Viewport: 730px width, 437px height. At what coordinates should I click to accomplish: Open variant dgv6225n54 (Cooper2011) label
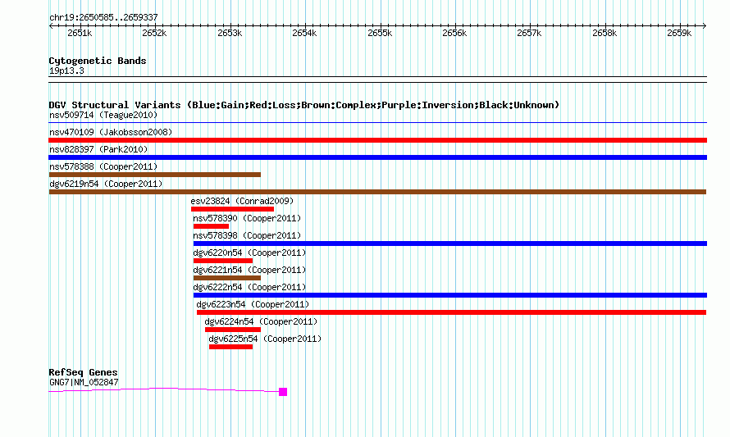[266, 339]
